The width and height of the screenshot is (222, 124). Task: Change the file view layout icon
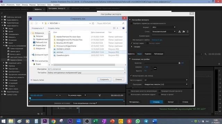coord(114,28)
